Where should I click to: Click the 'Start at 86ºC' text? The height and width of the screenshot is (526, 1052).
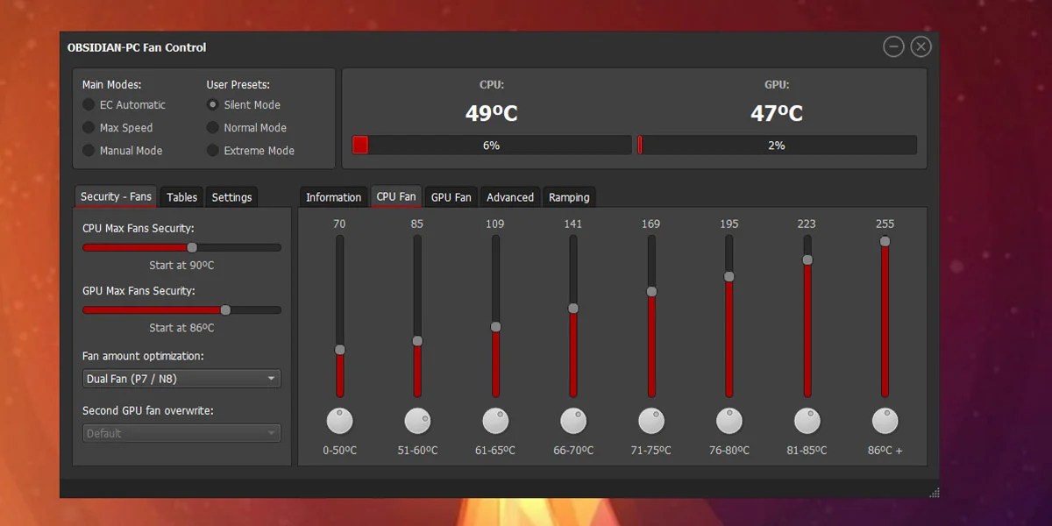tap(181, 328)
